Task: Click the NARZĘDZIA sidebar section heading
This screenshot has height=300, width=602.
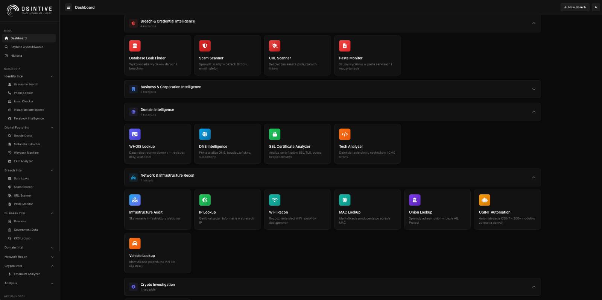Action: [12, 69]
